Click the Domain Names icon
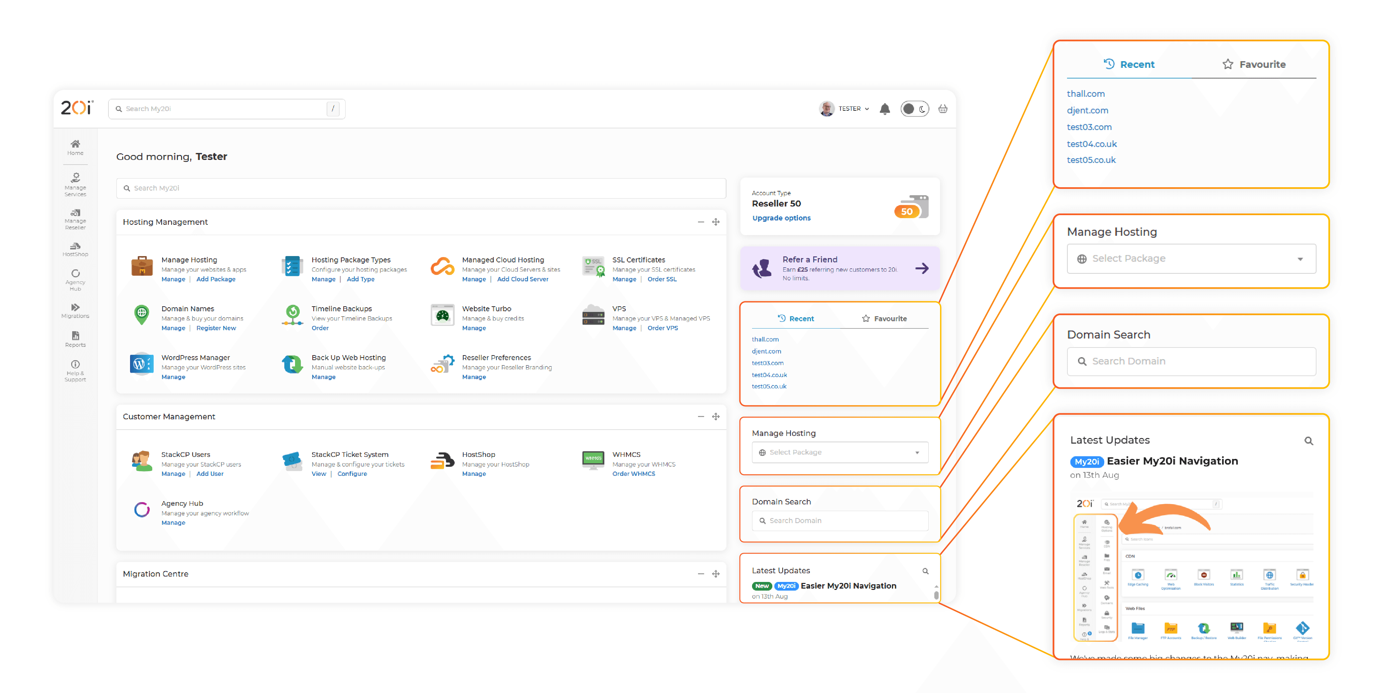 point(141,317)
